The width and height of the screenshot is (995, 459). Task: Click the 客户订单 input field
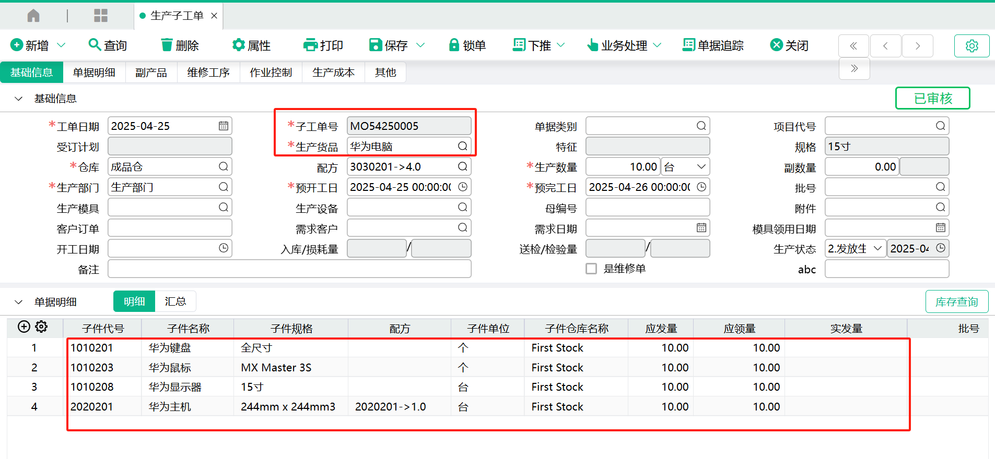170,228
